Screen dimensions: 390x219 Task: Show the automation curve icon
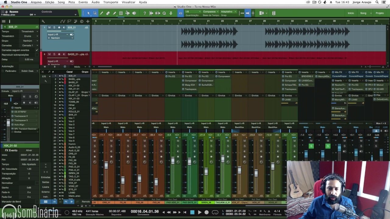pos(63,21)
